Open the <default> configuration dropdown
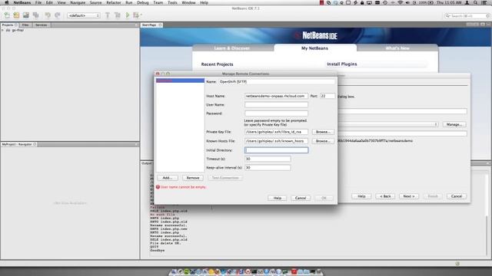The image size is (492, 276). (x=84, y=15)
